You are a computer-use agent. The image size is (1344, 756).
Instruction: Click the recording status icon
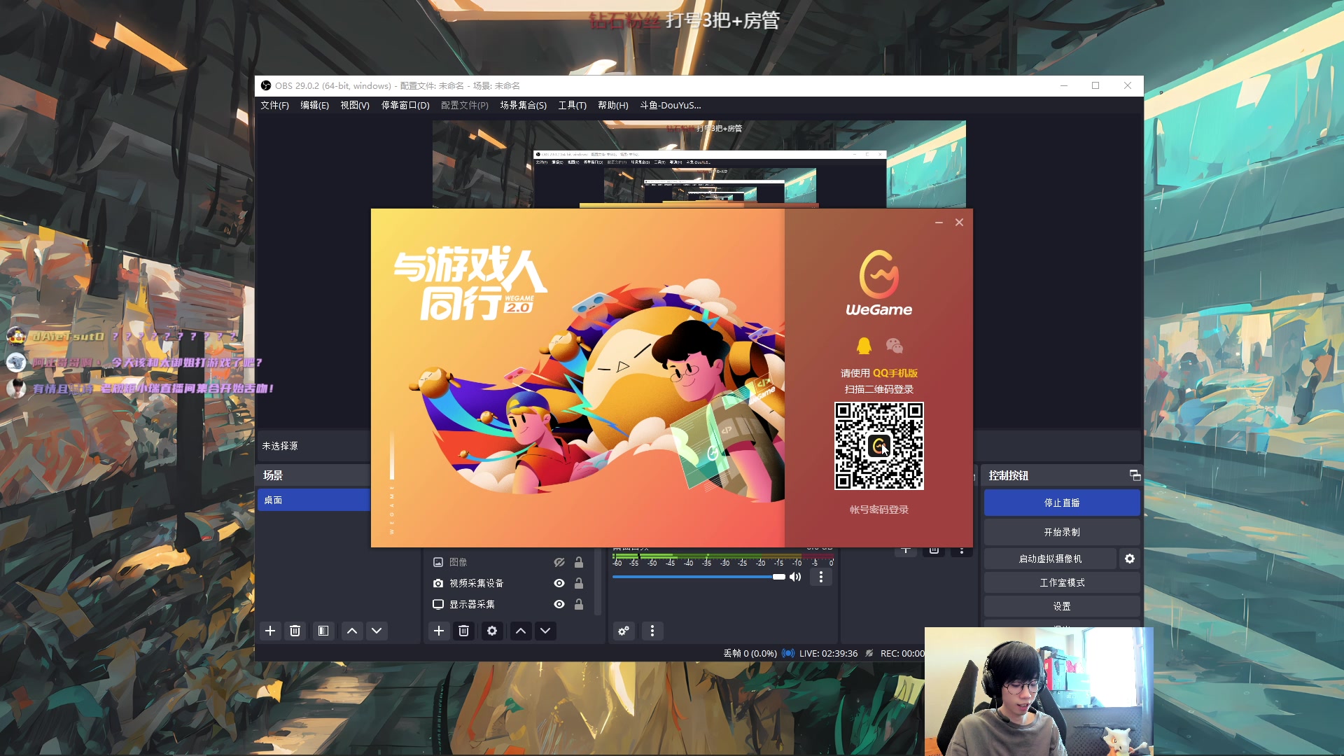coord(869,653)
